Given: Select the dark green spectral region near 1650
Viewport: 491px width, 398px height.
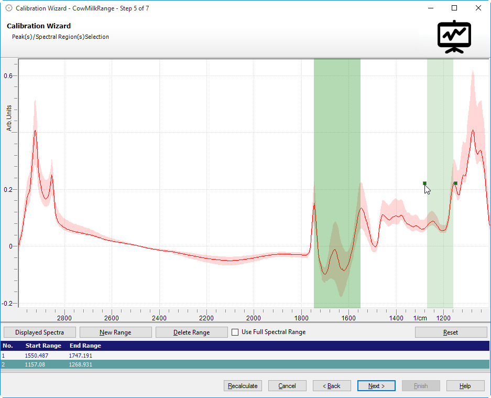Looking at the screenshot, I should pos(336,157).
